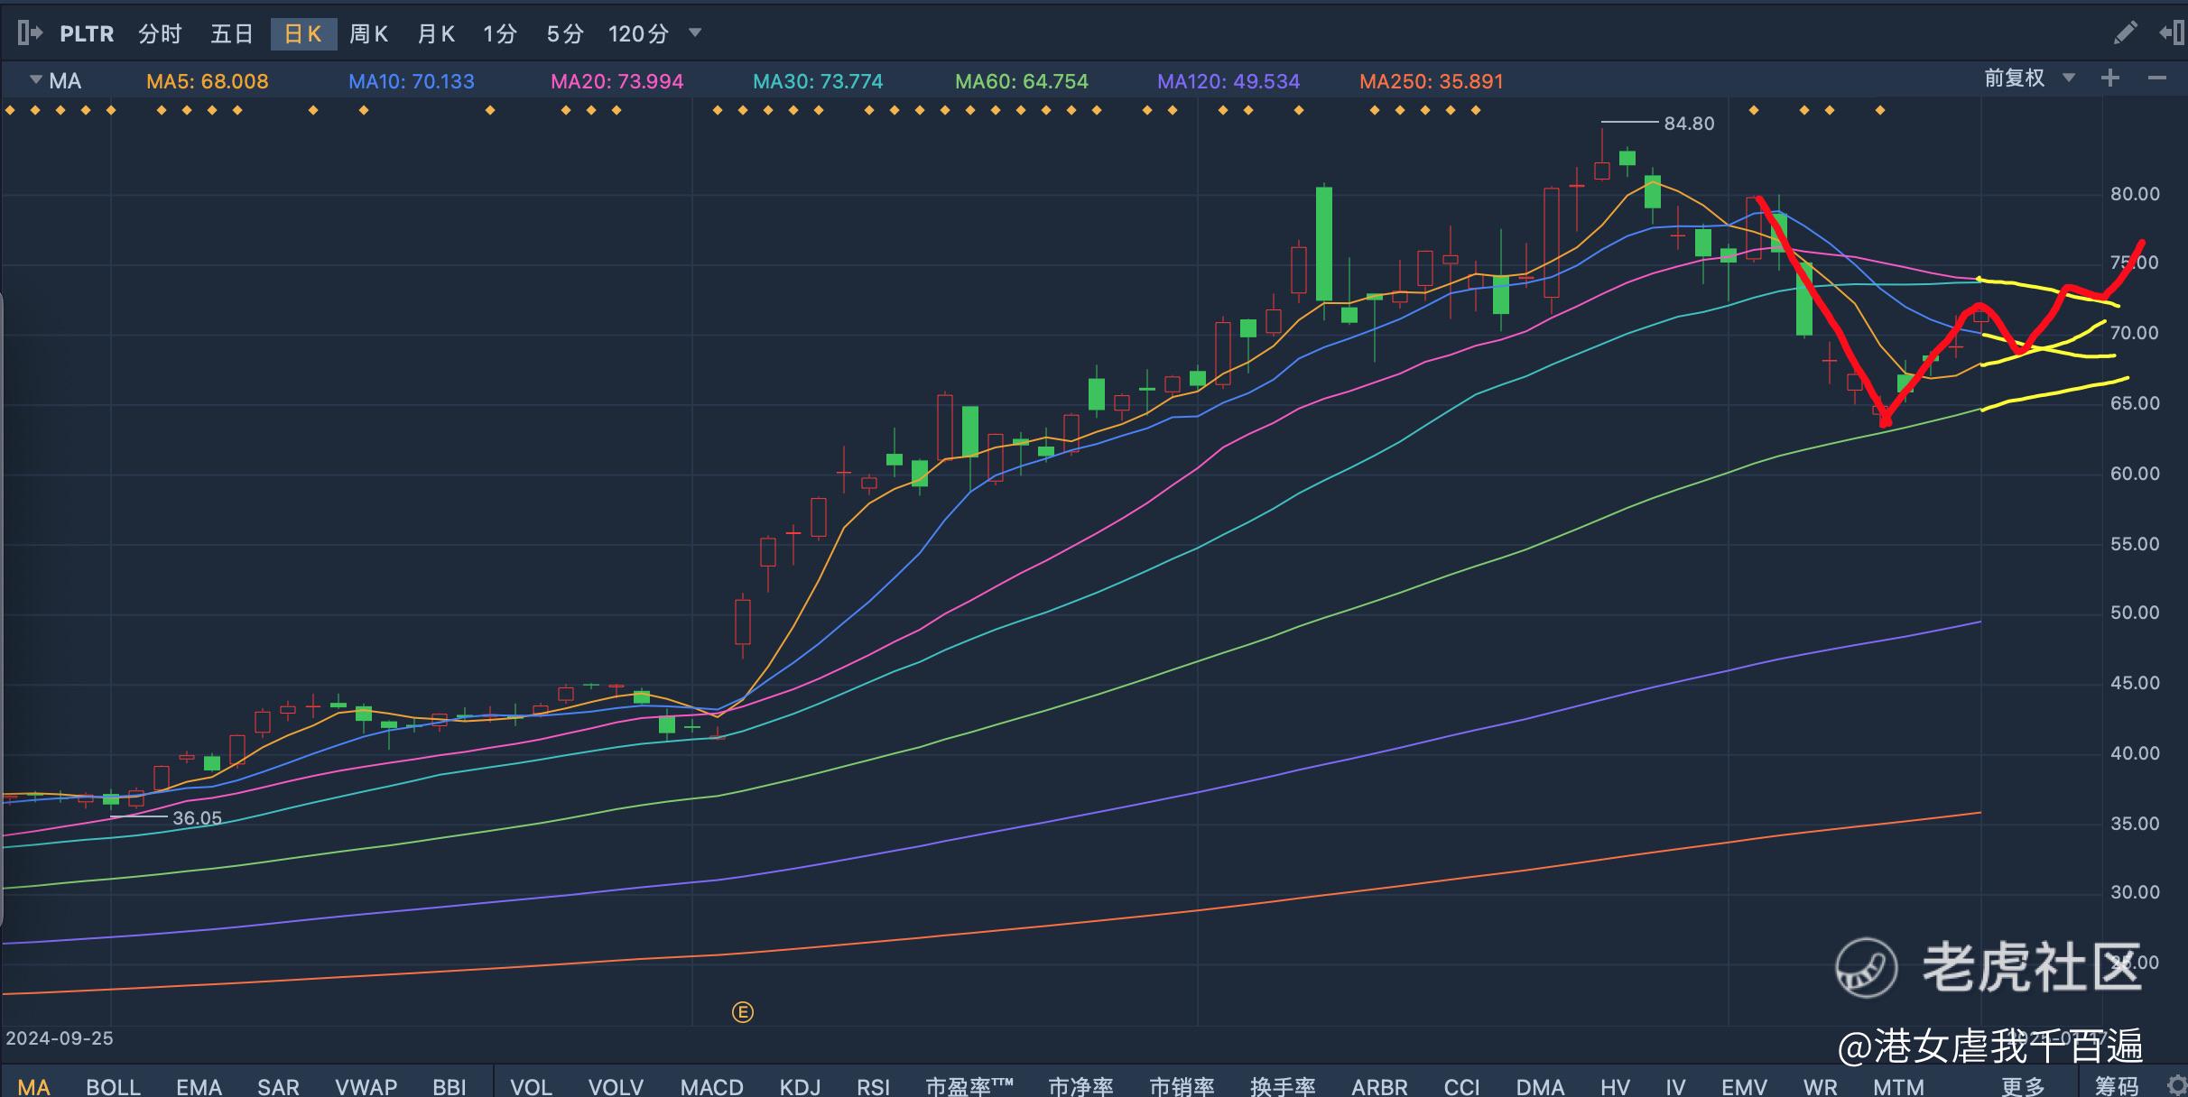Click the MA120: 49.534 label

(x=1228, y=81)
